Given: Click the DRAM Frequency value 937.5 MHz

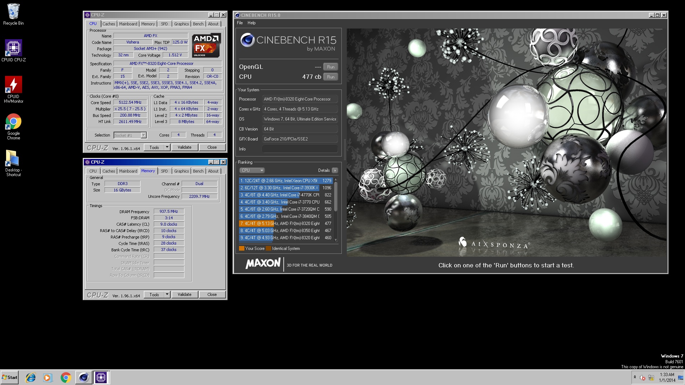Looking at the screenshot, I should [169, 211].
